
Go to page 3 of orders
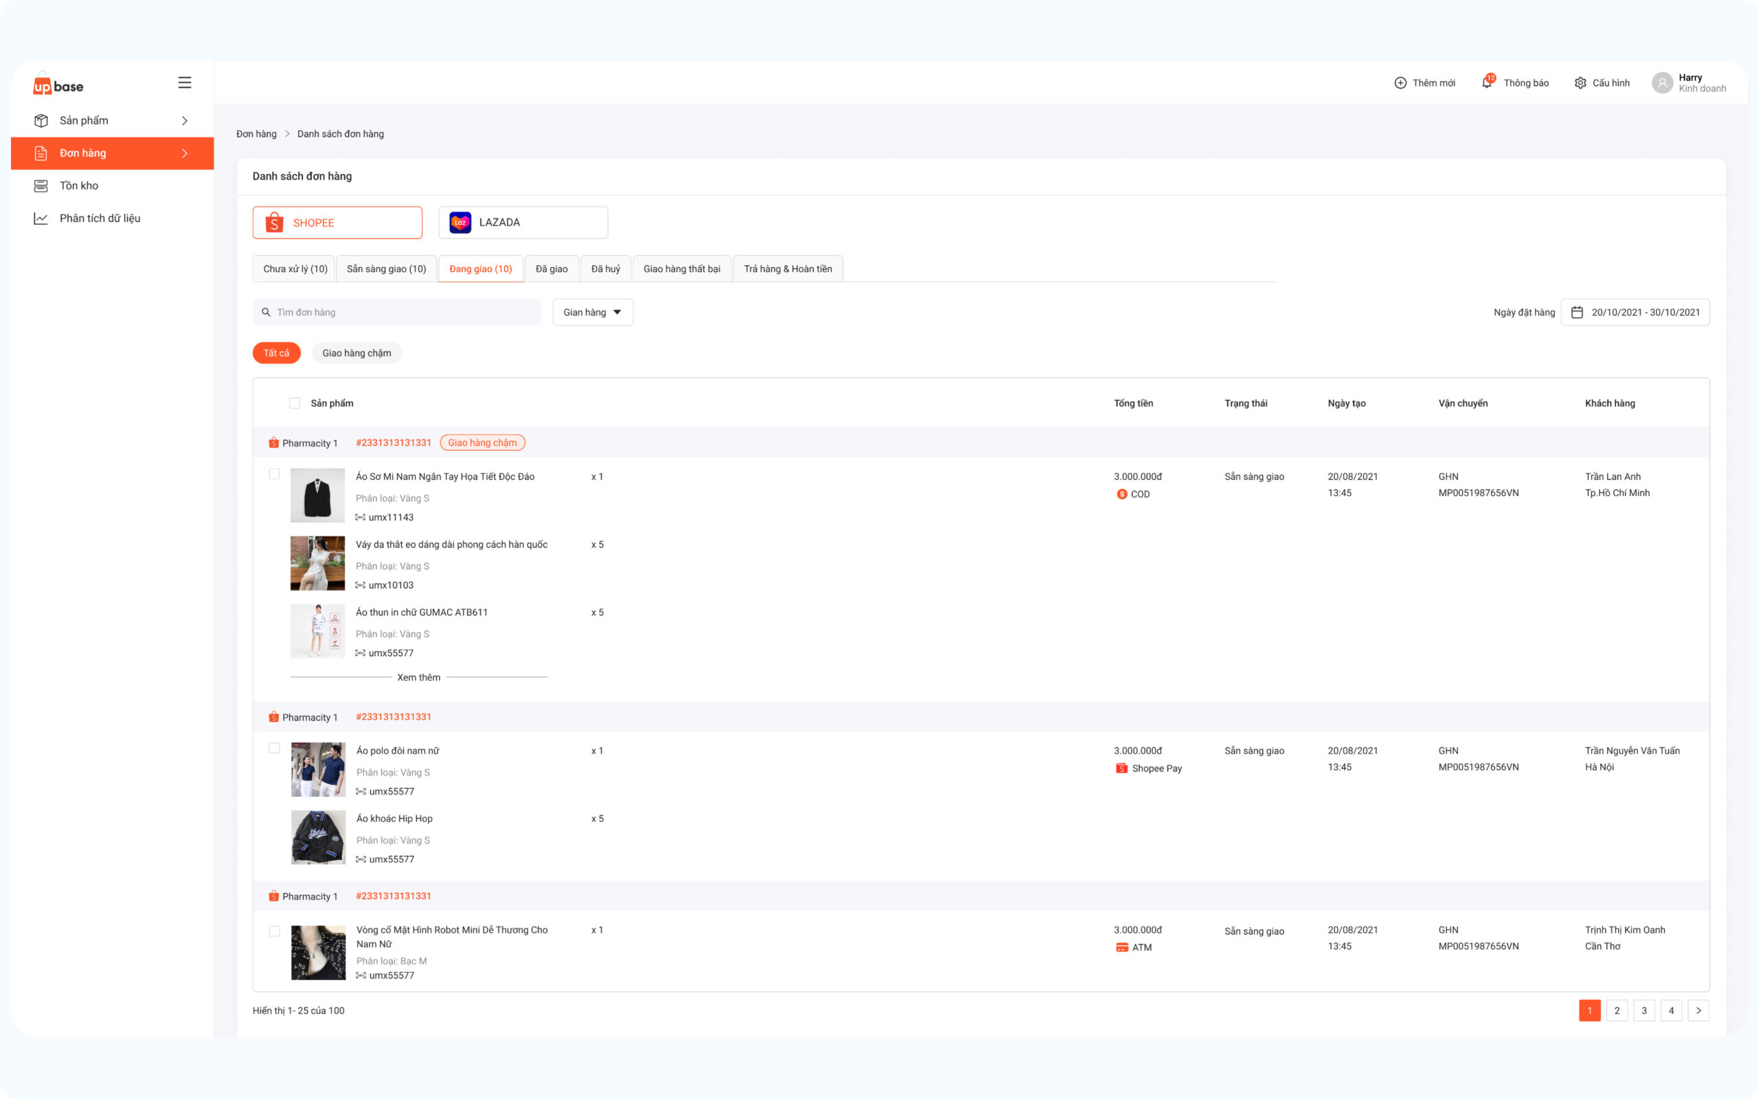[1644, 1010]
